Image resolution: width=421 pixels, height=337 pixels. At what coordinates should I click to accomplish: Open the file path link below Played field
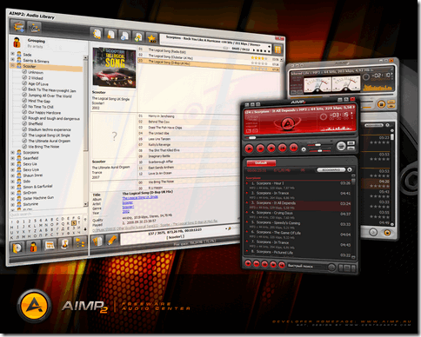tap(155, 226)
